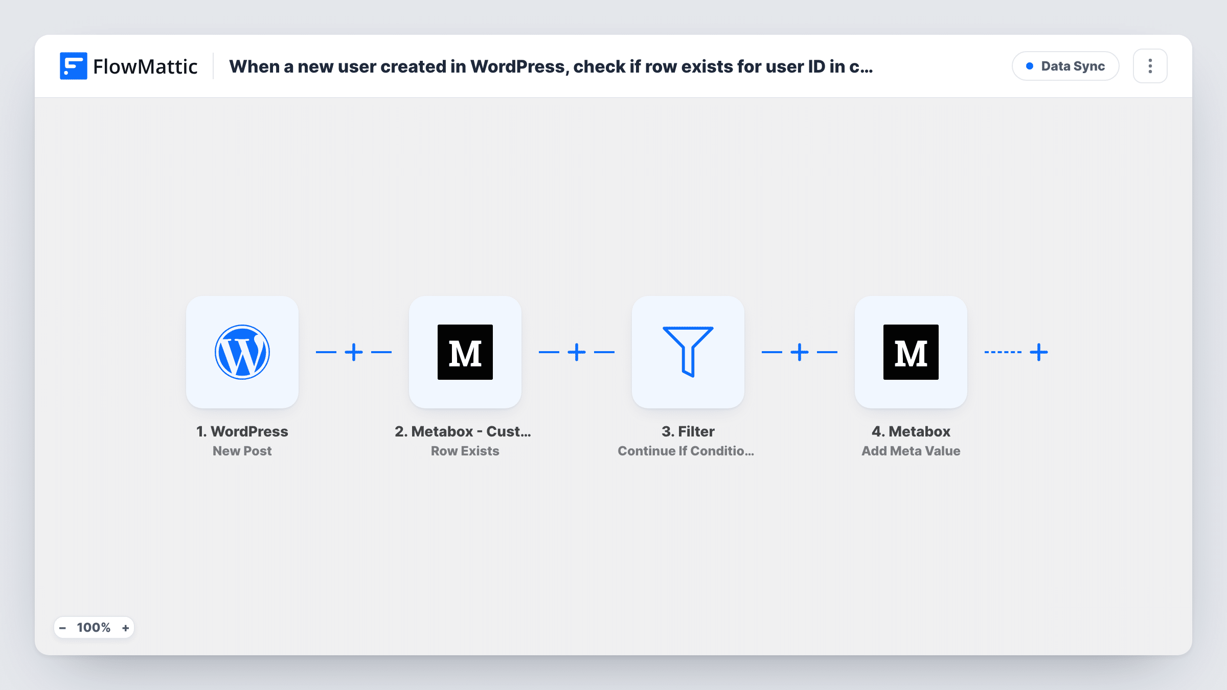Select the '2. Metabox - Cust...' label
The height and width of the screenshot is (690, 1227).
point(463,431)
